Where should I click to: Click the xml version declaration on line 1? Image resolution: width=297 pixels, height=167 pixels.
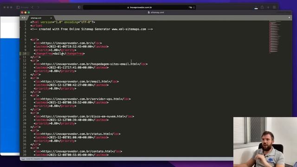click(x=63, y=22)
